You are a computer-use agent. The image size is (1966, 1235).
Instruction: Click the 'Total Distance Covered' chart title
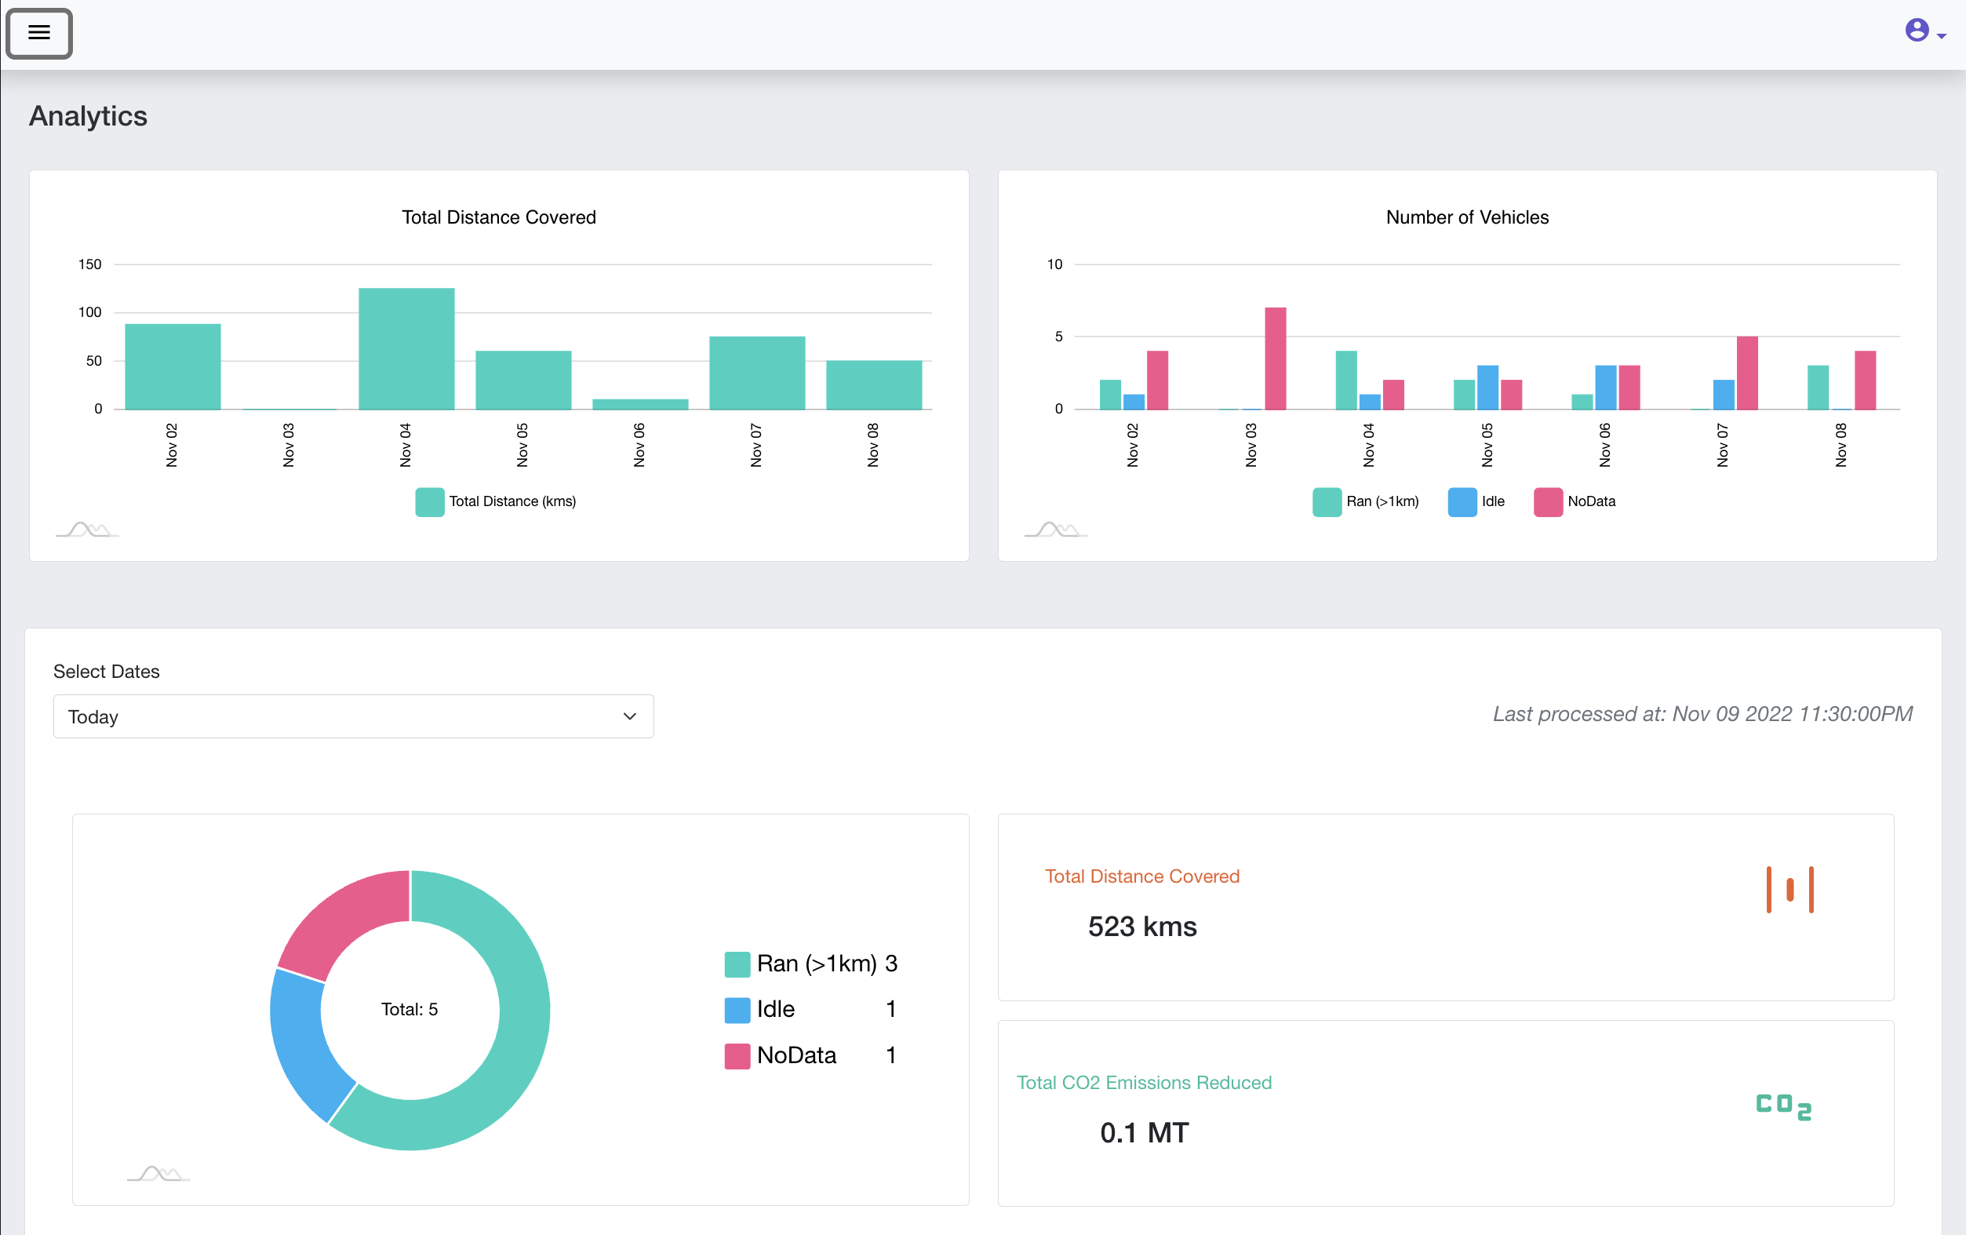(499, 217)
